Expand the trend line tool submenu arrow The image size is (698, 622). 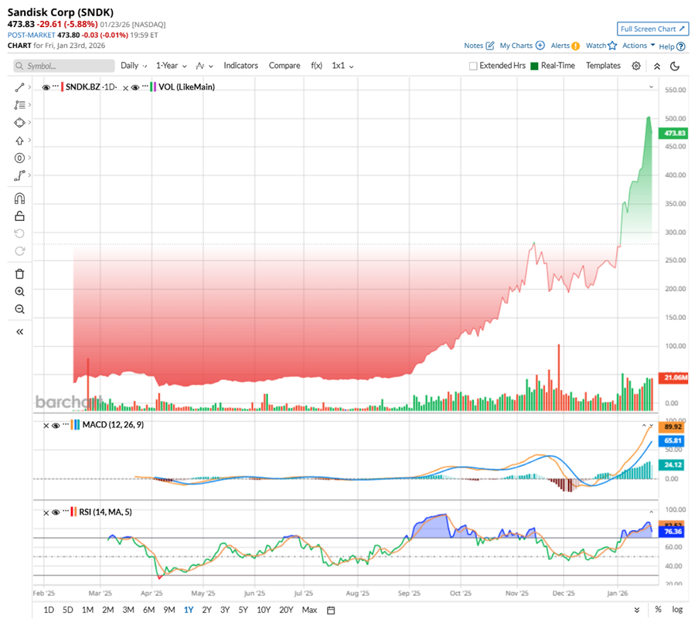point(29,87)
